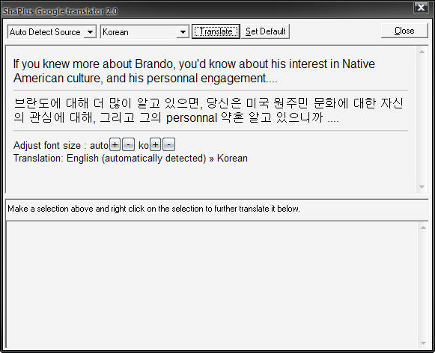Decrease the auto font size with minus
This screenshot has width=435, height=353.
point(128,144)
